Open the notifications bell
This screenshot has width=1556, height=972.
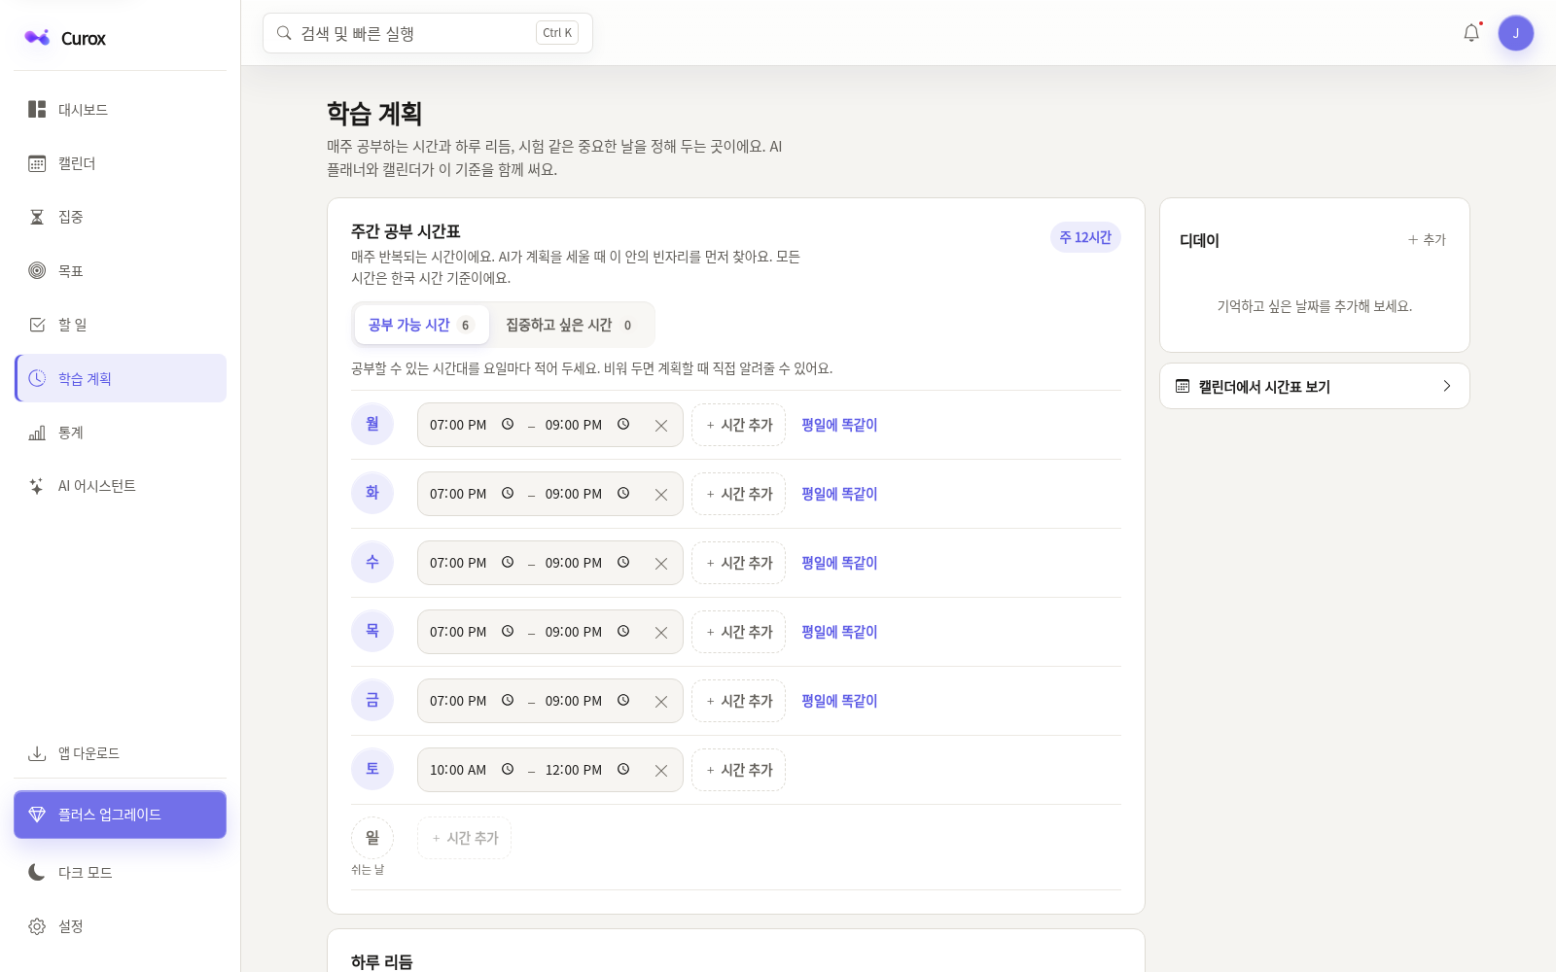tap(1471, 33)
